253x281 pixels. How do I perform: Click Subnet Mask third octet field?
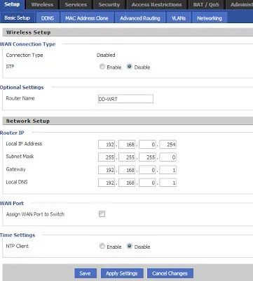[147, 157]
